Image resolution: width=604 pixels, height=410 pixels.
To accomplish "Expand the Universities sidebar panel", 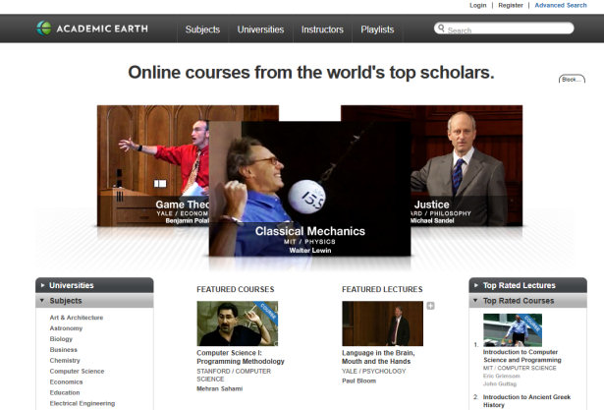I will tap(94, 285).
